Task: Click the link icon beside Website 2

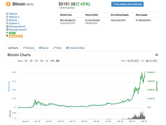Action: [x=7, y=17]
